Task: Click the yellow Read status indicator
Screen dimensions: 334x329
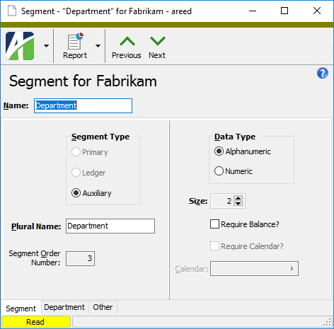Action: pyautogui.click(x=36, y=322)
